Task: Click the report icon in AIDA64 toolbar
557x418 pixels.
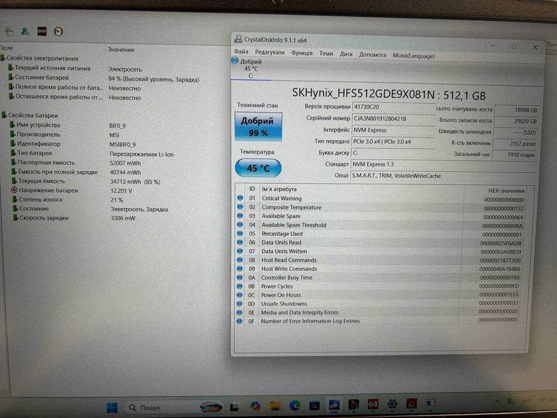Action: pos(10,32)
